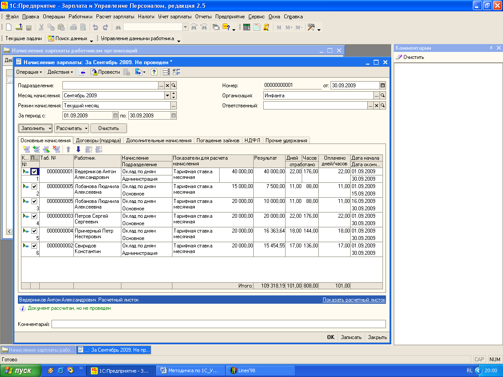Redo with the forward arrow icon

coord(105,27)
